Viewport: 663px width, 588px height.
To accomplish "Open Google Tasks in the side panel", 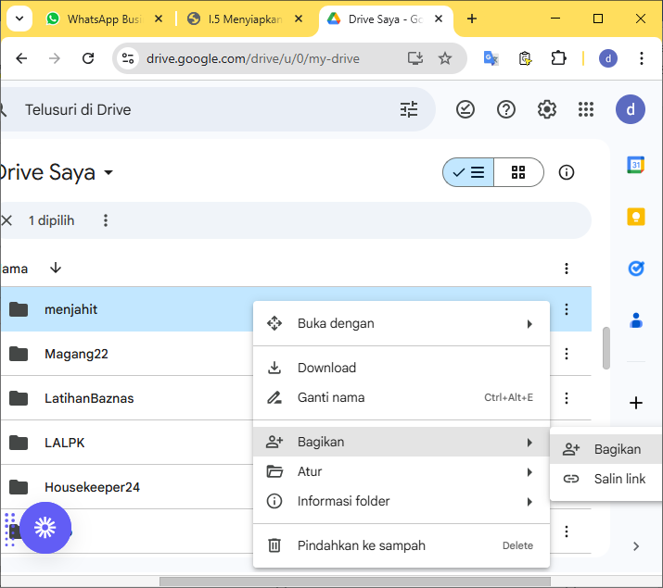I will coord(636,269).
